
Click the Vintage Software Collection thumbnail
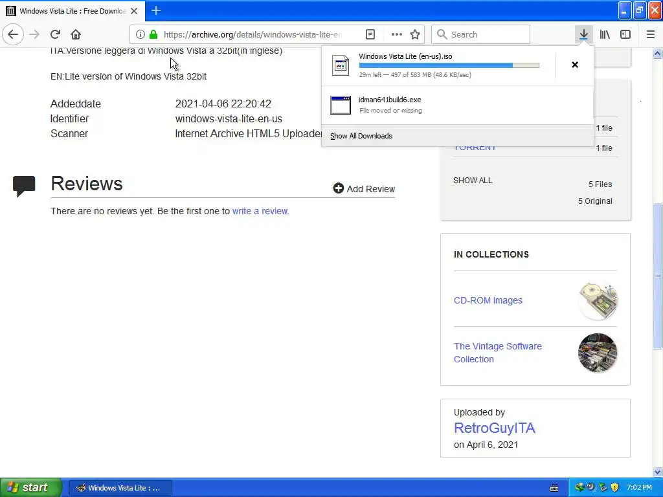598,353
